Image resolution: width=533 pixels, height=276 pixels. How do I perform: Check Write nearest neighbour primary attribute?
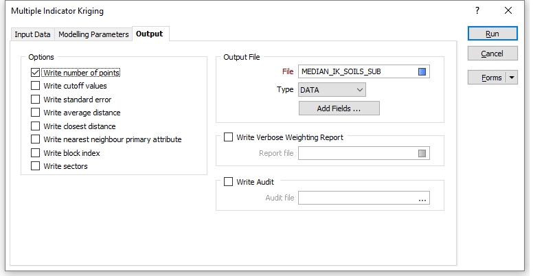point(35,139)
